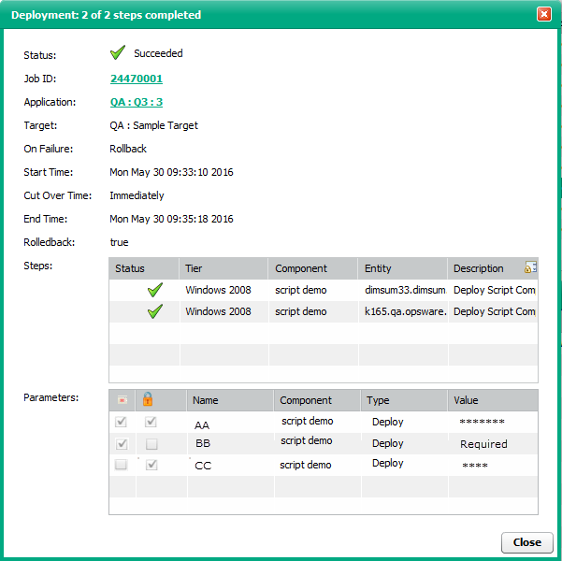Click the Entity column header in Steps

402,268
